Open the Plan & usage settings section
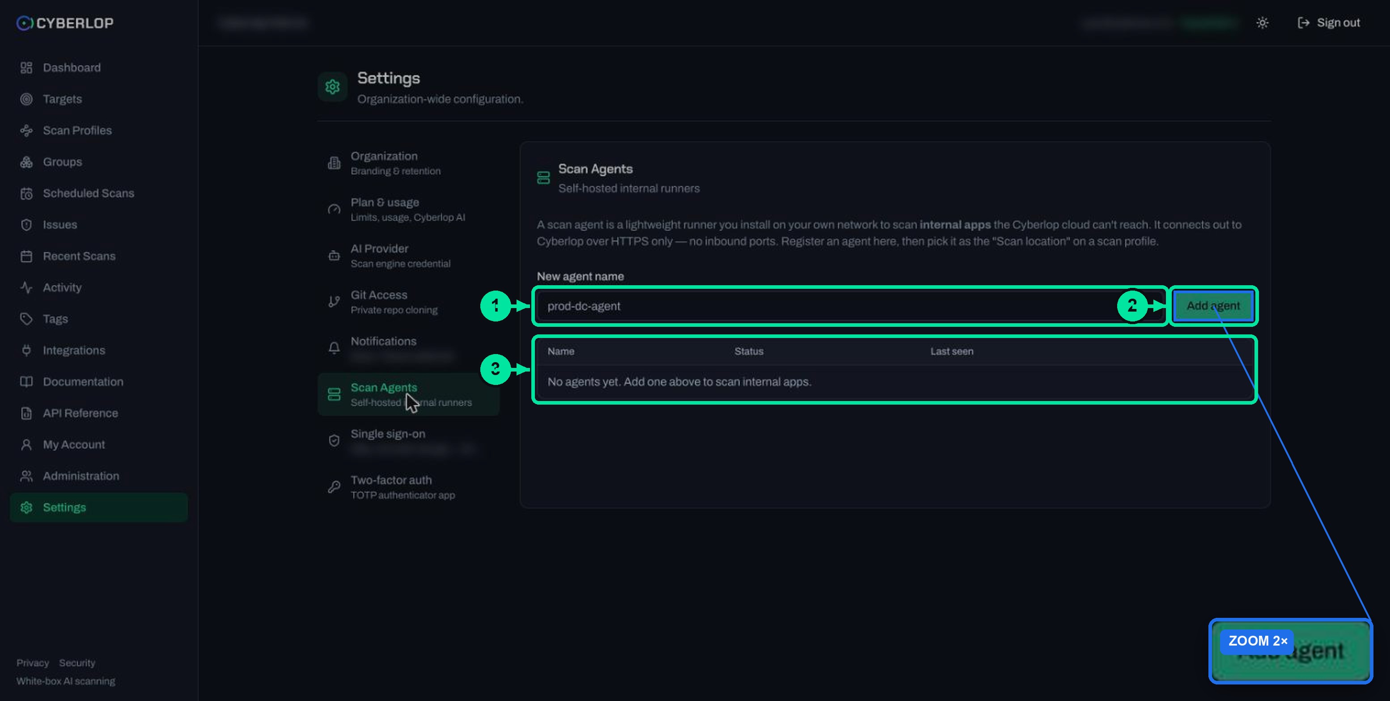Image resolution: width=1390 pixels, height=701 pixels. (408, 209)
